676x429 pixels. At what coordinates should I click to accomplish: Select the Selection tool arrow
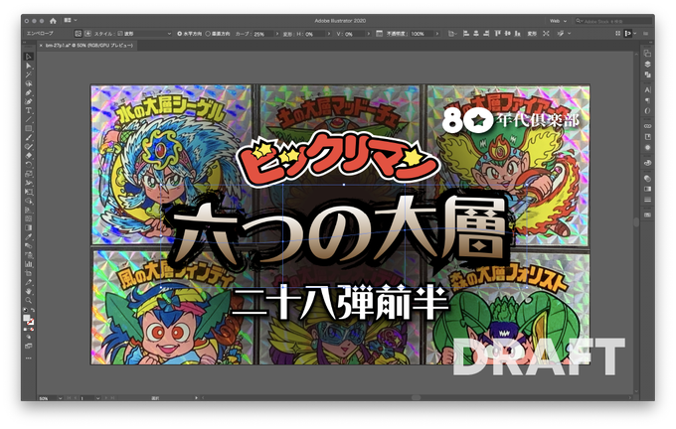29,57
